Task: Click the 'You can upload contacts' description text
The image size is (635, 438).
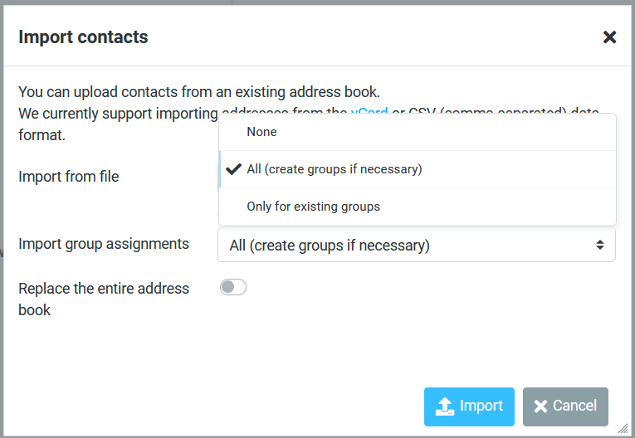Action: pyautogui.click(x=198, y=92)
